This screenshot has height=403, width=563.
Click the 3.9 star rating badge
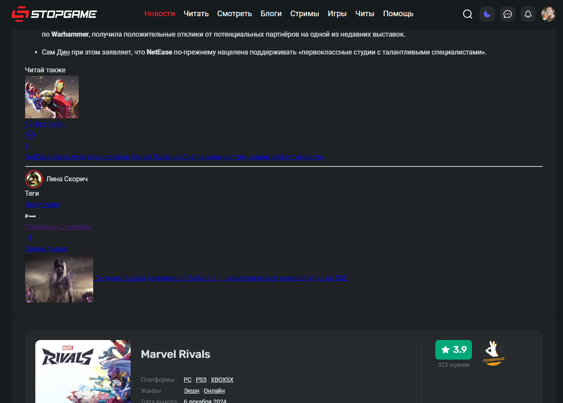tap(454, 350)
